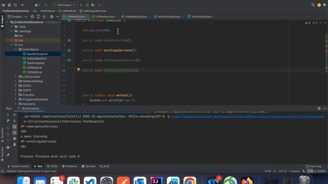Image resolution: width=328 pixels, height=184 pixels.
Task: Run TestHospital with the green play button
Action: tap(81, 5)
